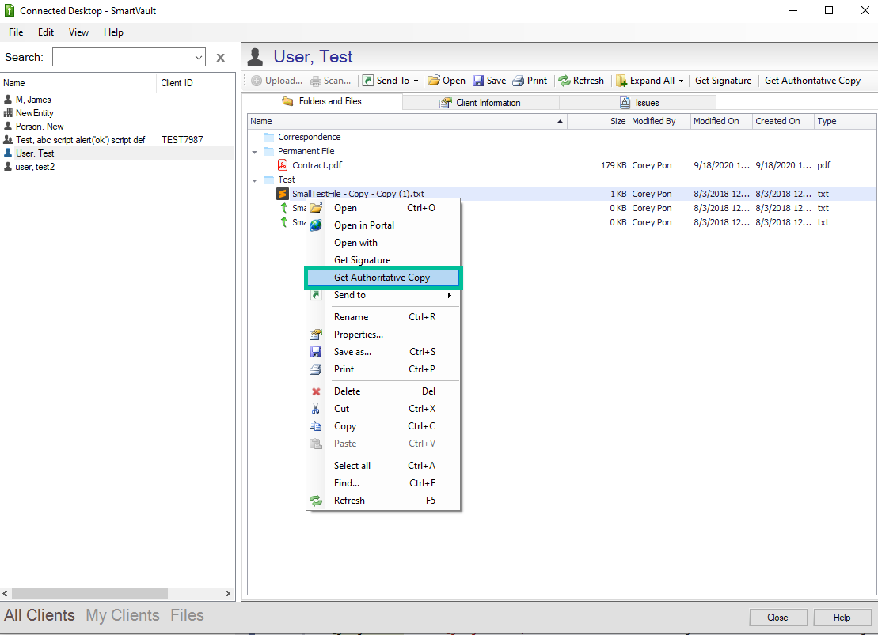Select Properties... in the context menu

(358, 335)
